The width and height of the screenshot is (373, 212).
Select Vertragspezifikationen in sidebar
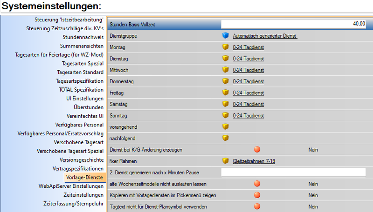tap(78, 169)
